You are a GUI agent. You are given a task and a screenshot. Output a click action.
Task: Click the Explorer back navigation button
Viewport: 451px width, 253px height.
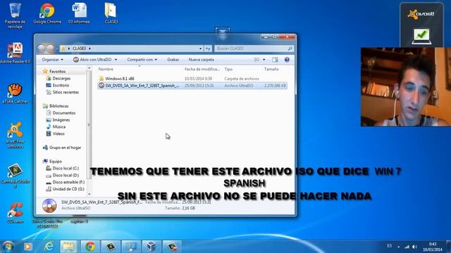[42, 48]
